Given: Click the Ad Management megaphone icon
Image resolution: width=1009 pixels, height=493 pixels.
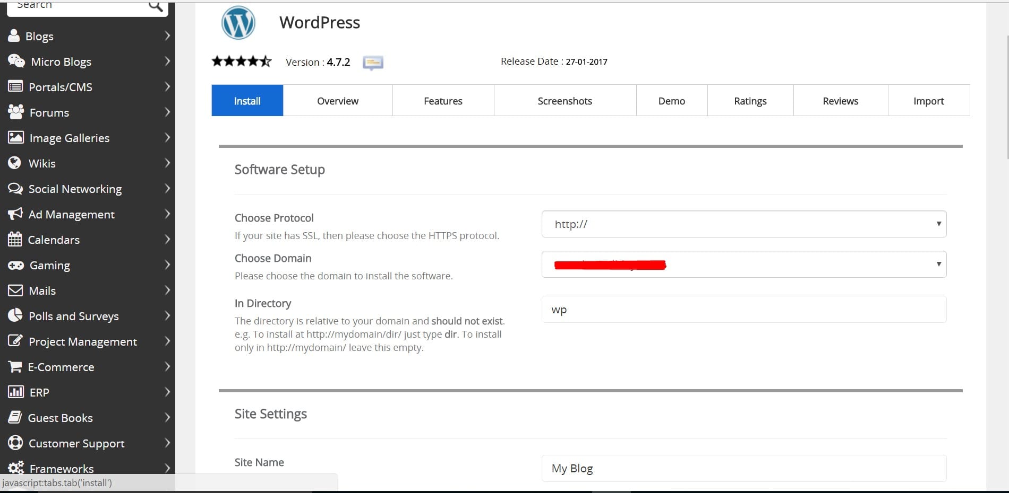Looking at the screenshot, I should [x=15, y=214].
